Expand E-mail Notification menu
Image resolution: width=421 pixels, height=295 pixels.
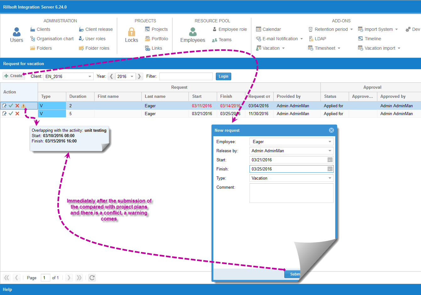302,39
